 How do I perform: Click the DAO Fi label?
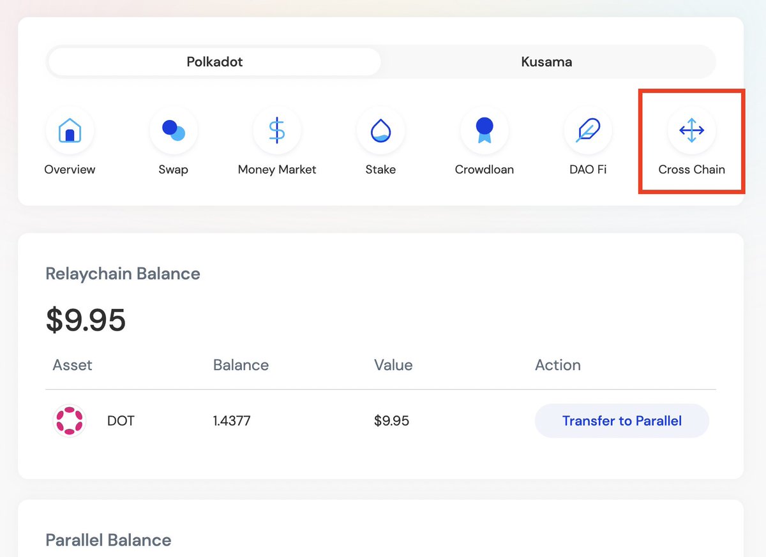(x=588, y=170)
